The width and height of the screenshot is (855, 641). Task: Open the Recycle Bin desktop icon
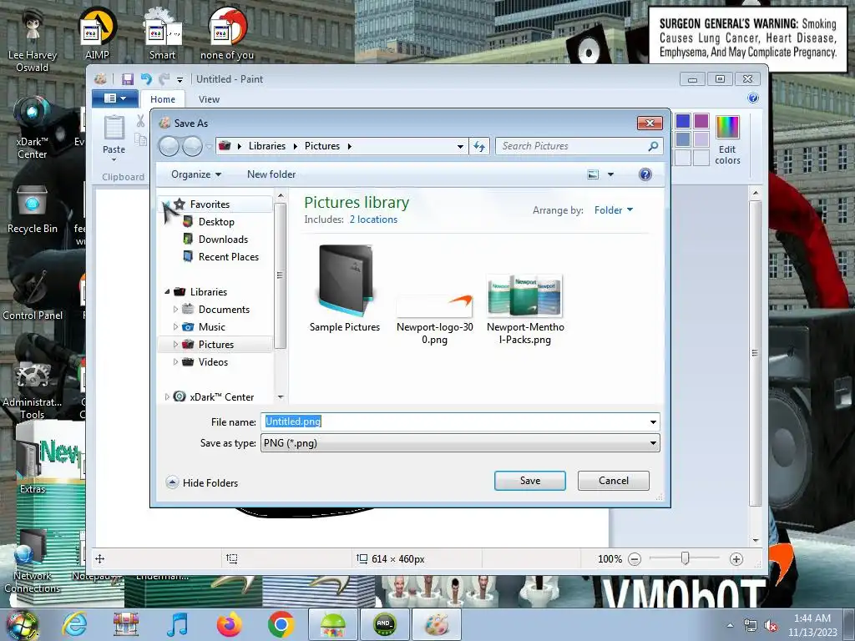pos(33,209)
